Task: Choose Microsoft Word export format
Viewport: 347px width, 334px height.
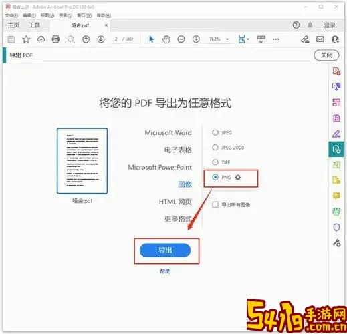Action: tap(168, 132)
